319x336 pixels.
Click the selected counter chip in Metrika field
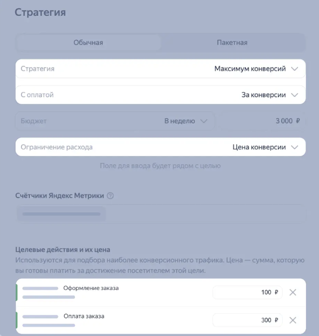pos(61,214)
